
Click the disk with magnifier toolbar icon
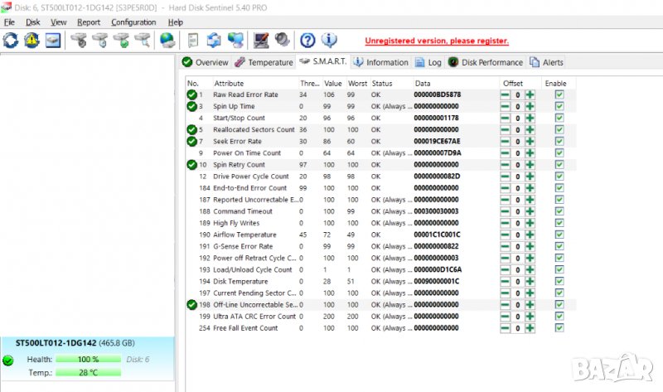coord(142,40)
